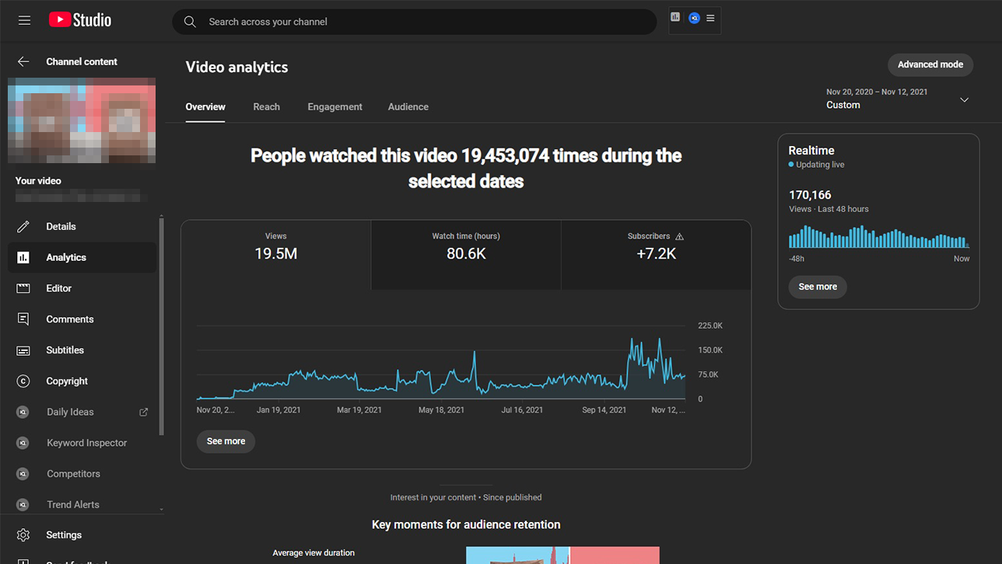Open the video thumbnail preview in sidebar
Viewport: 1002px width, 564px height.
(82, 120)
